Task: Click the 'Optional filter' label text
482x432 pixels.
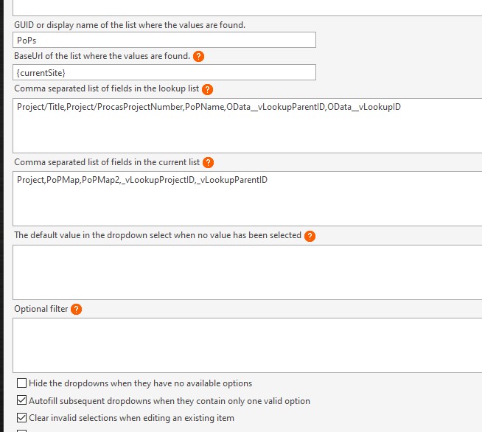Action: tap(41, 309)
